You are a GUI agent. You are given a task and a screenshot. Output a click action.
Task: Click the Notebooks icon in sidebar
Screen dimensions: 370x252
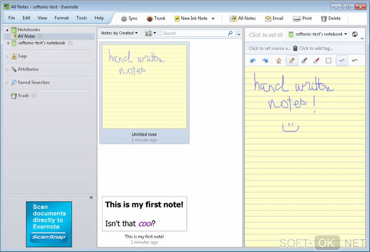[x=14, y=30]
